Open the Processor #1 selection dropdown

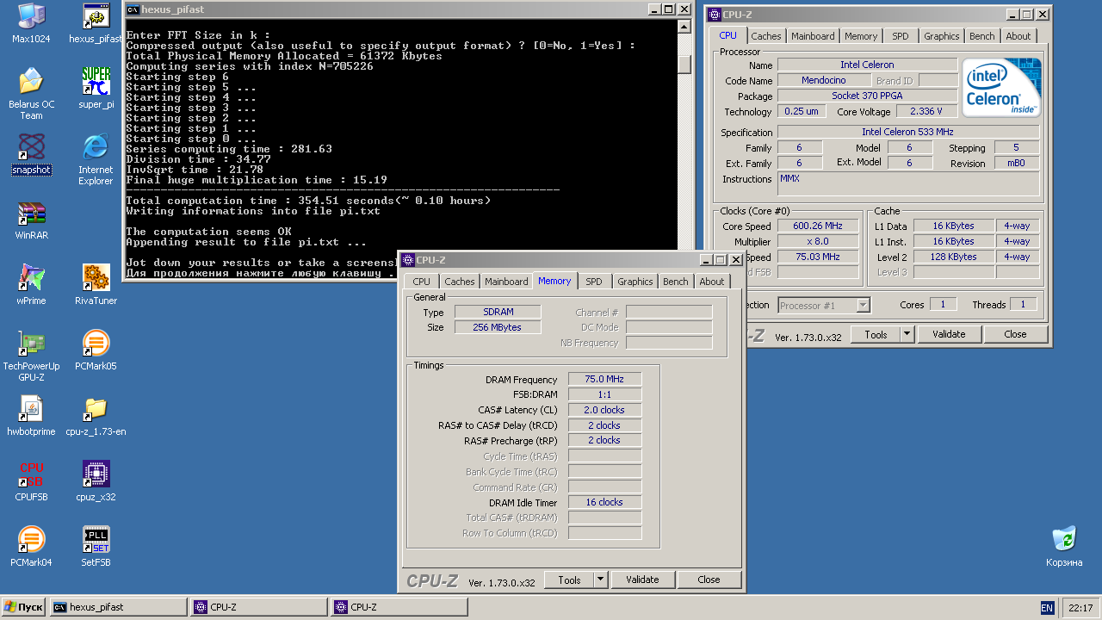(x=825, y=306)
